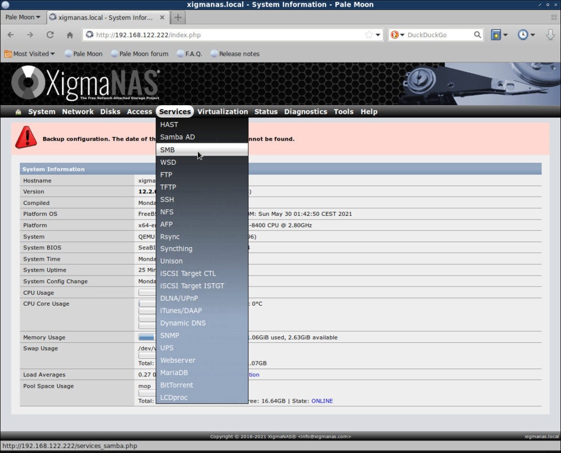
Task: Open the System menu
Action: point(42,112)
